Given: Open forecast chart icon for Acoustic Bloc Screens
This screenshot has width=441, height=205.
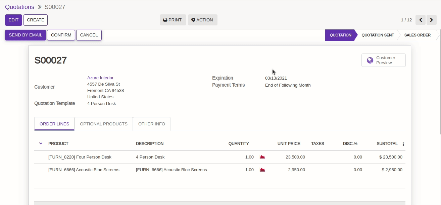Looking at the screenshot, I should (x=262, y=170).
